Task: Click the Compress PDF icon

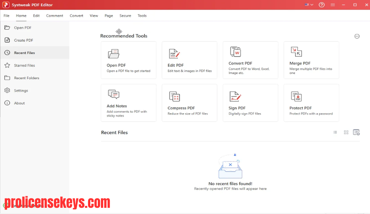Action: click(x=174, y=96)
